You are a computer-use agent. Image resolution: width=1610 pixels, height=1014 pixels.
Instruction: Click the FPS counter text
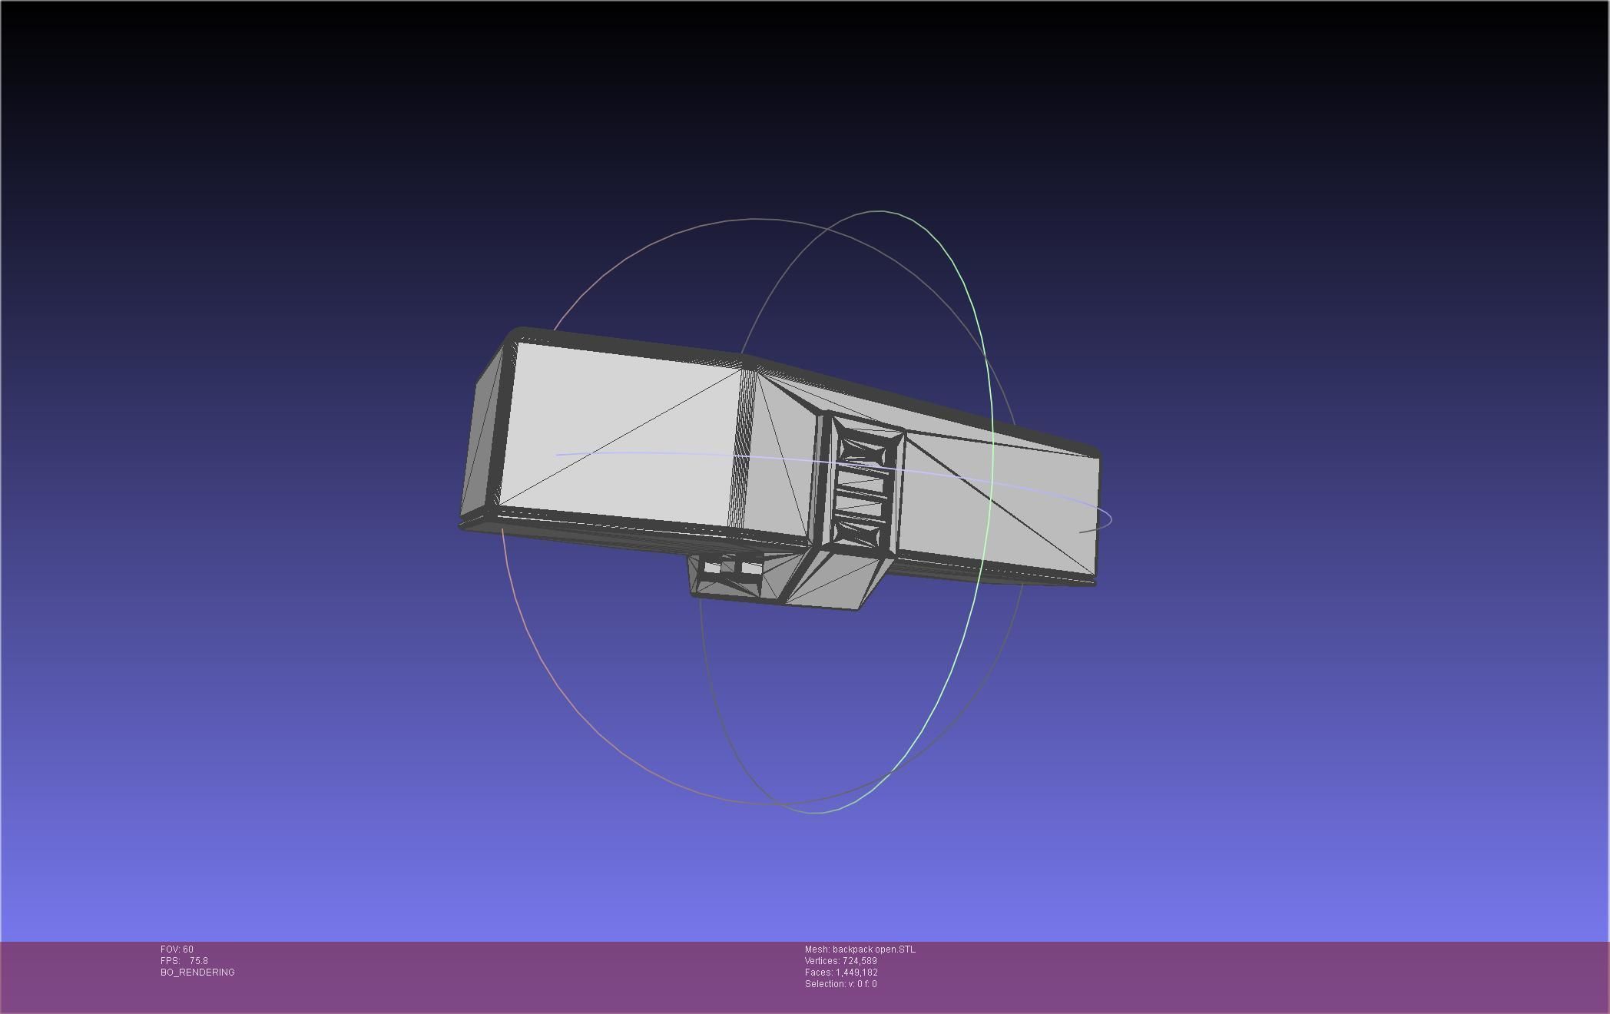(184, 961)
